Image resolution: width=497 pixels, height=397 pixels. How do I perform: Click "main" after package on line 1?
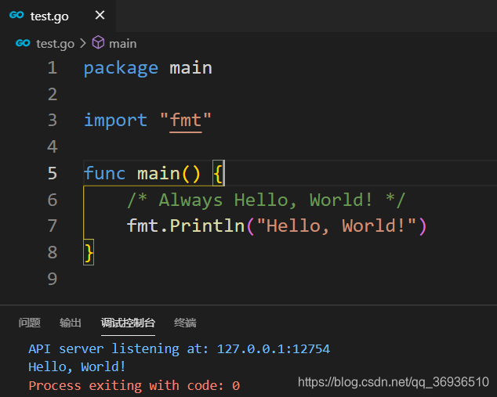(190, 68)
